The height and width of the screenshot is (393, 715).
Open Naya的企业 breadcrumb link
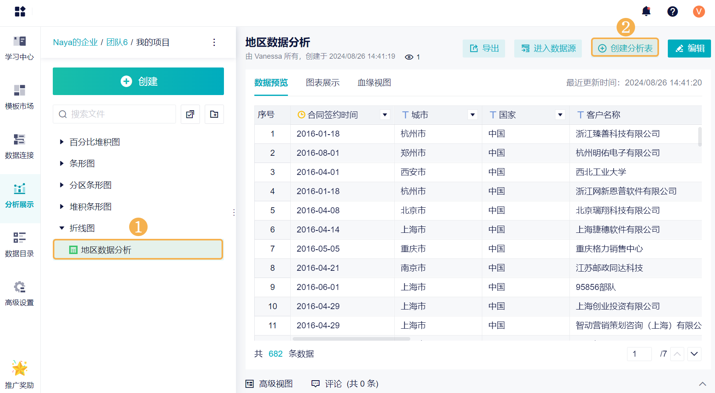point(76,42)
